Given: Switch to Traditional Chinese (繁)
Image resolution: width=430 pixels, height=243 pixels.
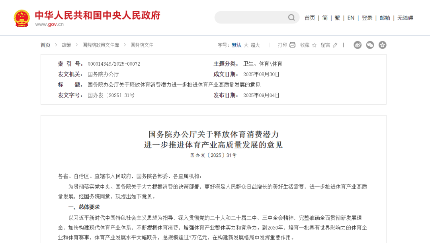Looking at the screenshot, I should 338,18.
